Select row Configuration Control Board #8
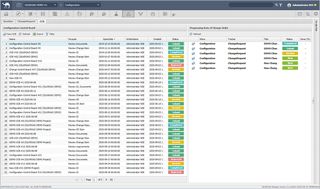Image resolution: width=320 pixels, height=189 pixels. (94, 44)
